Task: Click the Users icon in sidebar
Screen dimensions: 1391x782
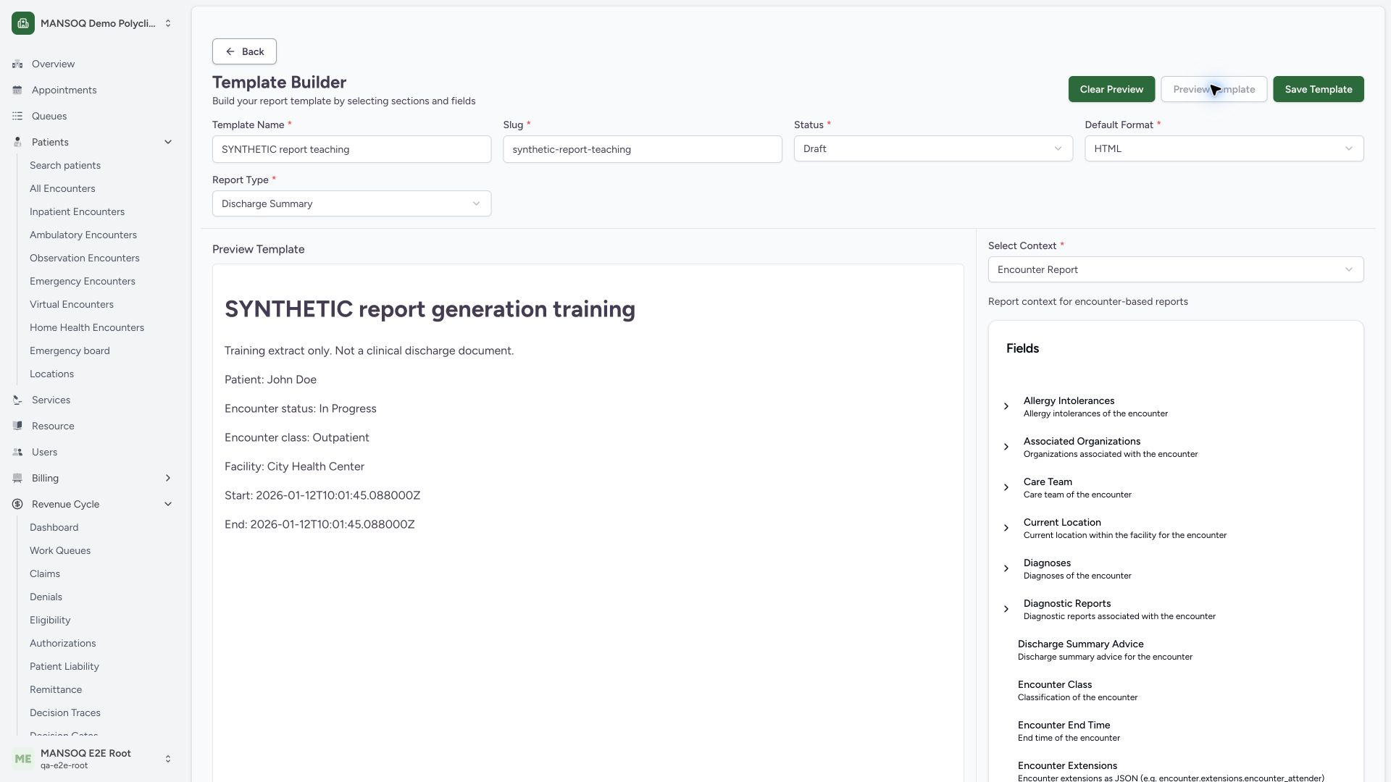Action: 17,452
